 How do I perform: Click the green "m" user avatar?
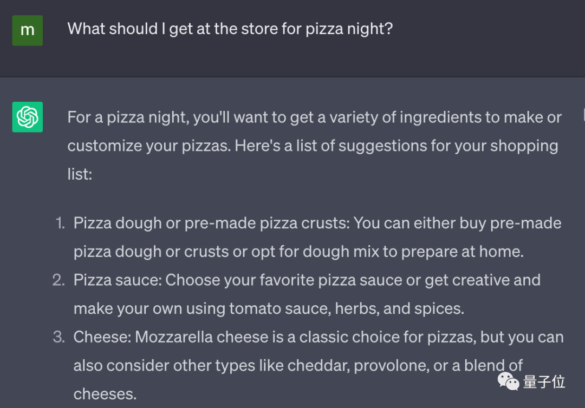pos(27,30)
